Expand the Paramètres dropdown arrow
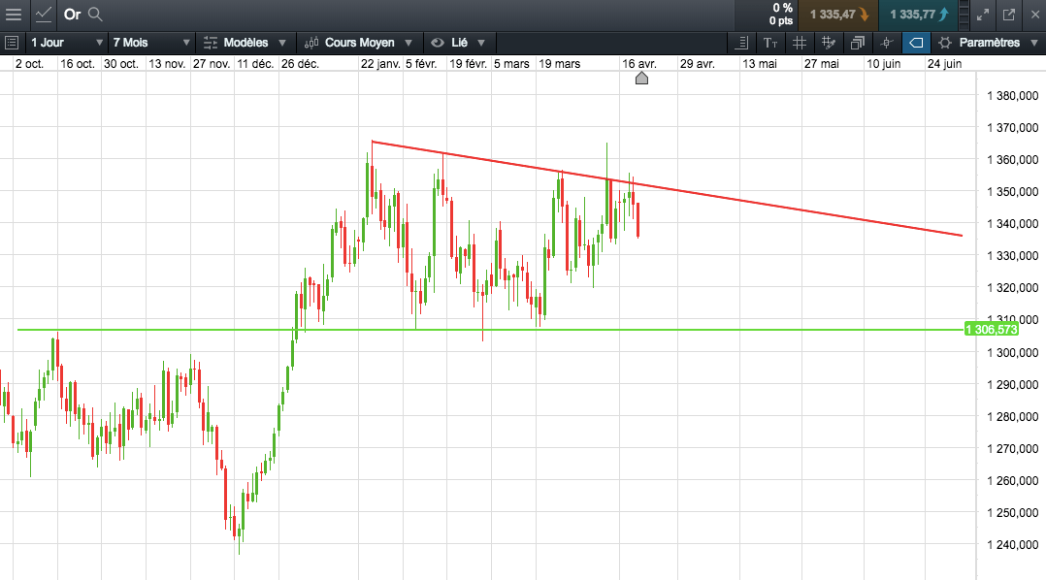 (1034, 43)
